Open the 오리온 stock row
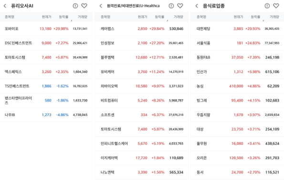 [237, 158]
